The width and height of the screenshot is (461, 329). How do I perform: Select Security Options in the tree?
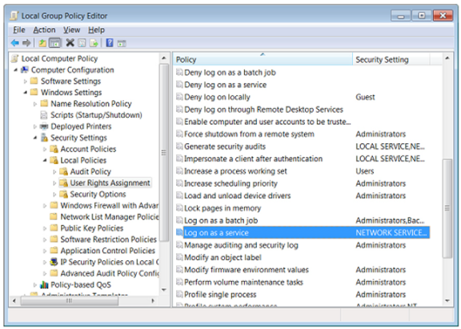[x=98, y=195]
